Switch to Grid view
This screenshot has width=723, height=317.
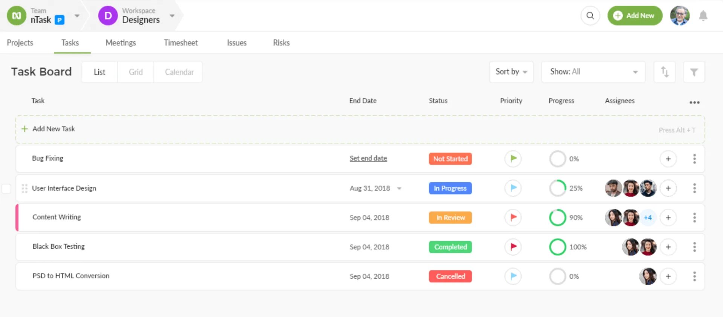(136, 72)
